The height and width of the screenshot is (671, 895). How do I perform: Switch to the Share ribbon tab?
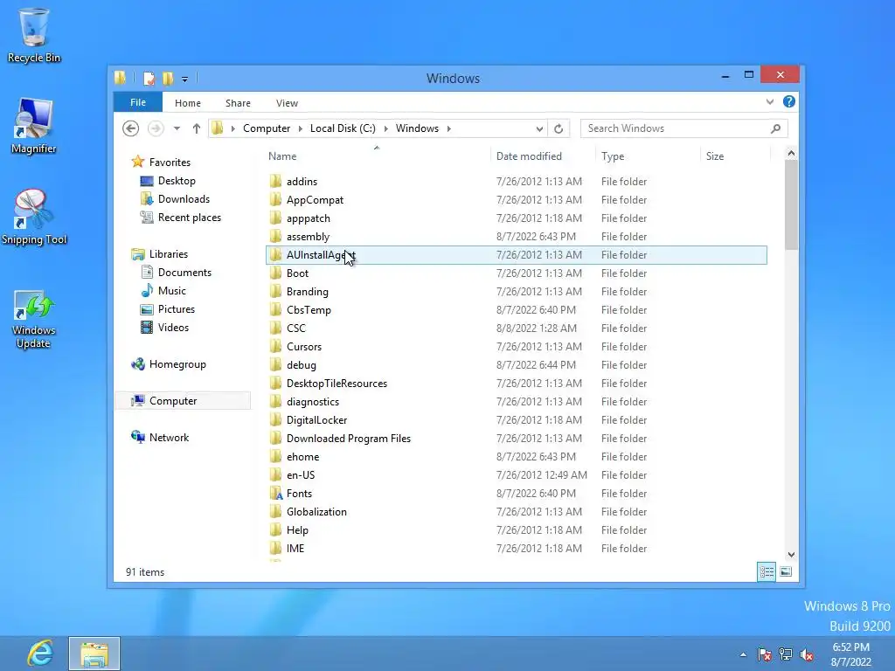[x=238, y=103]
